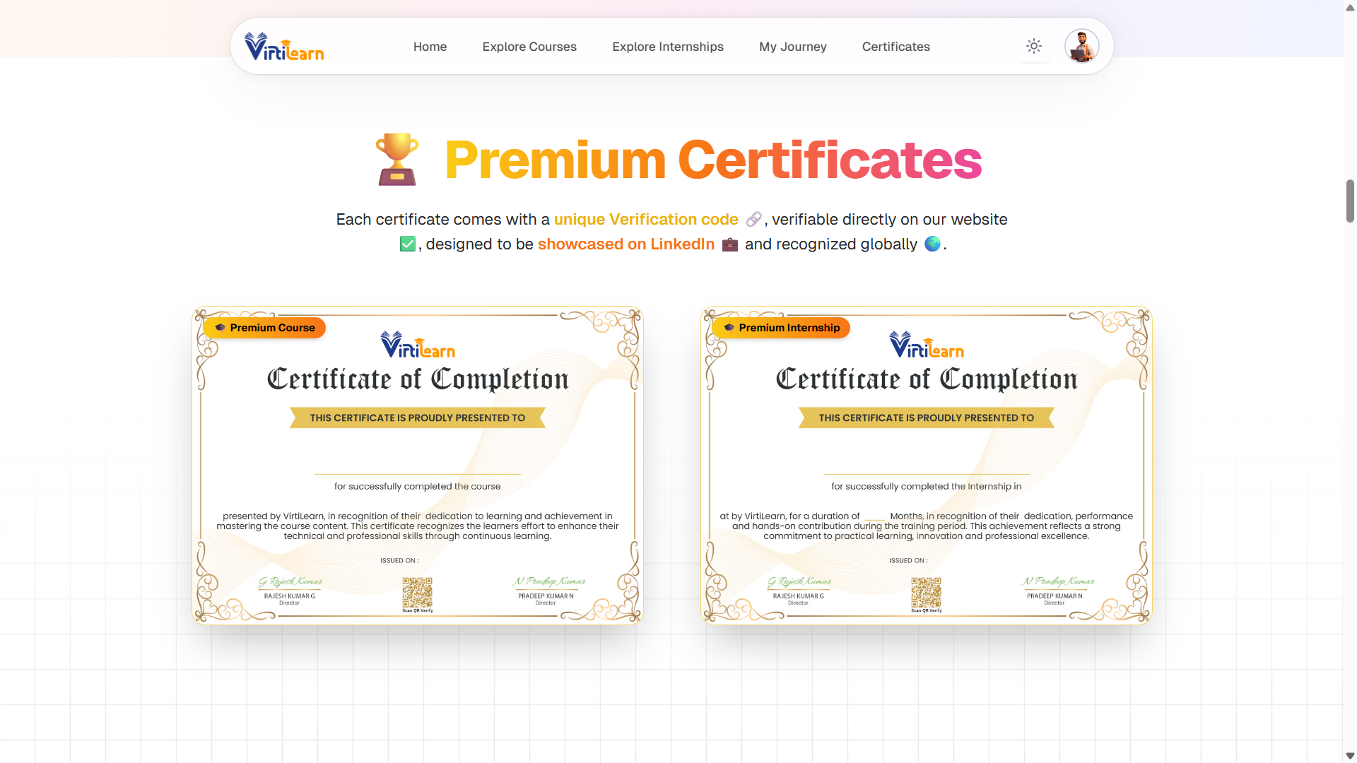
Task: Click the globe emoji icon
Action: pos(932,244)
